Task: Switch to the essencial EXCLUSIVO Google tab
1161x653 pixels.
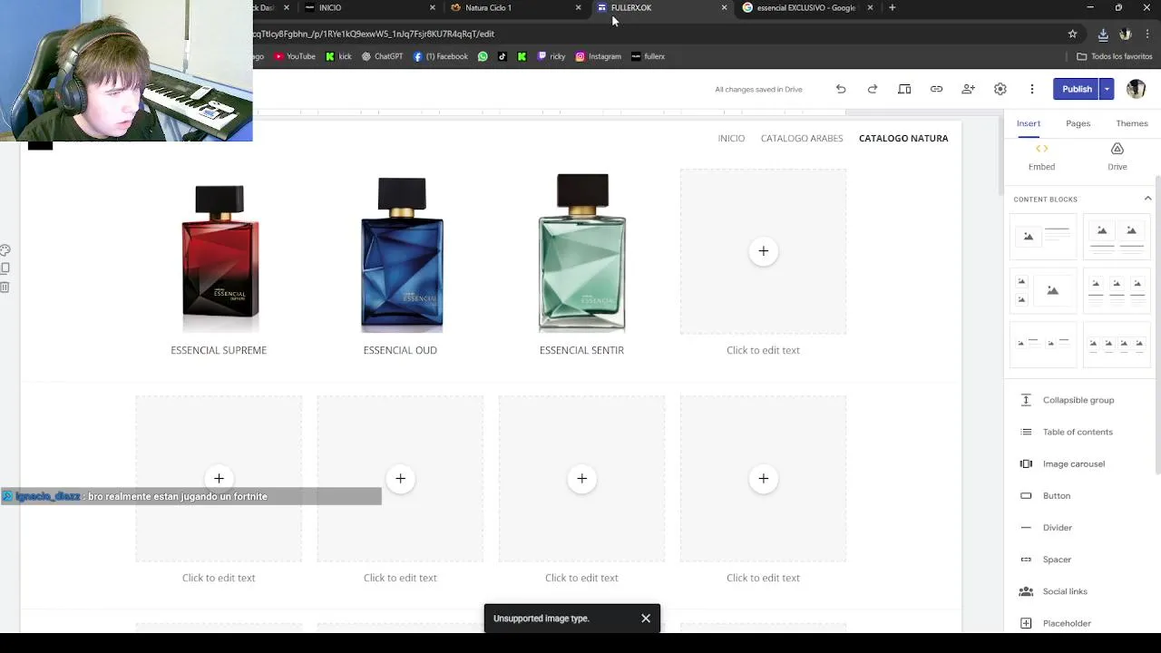Action: tap(805, 7)
